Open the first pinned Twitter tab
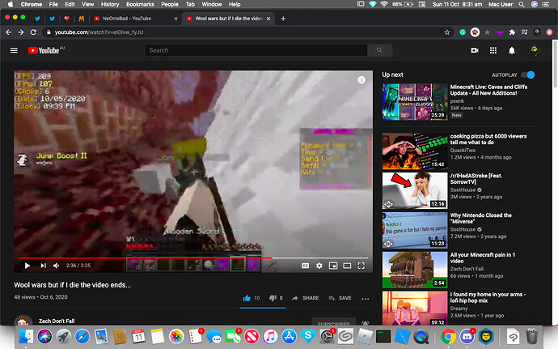Viewport: 558px width, 349px height. point(37,19)
